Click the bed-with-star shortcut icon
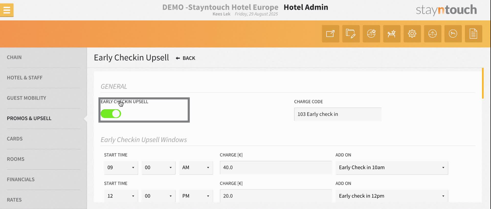The height and width of the screenshot is (209, 491). point(392,34)
